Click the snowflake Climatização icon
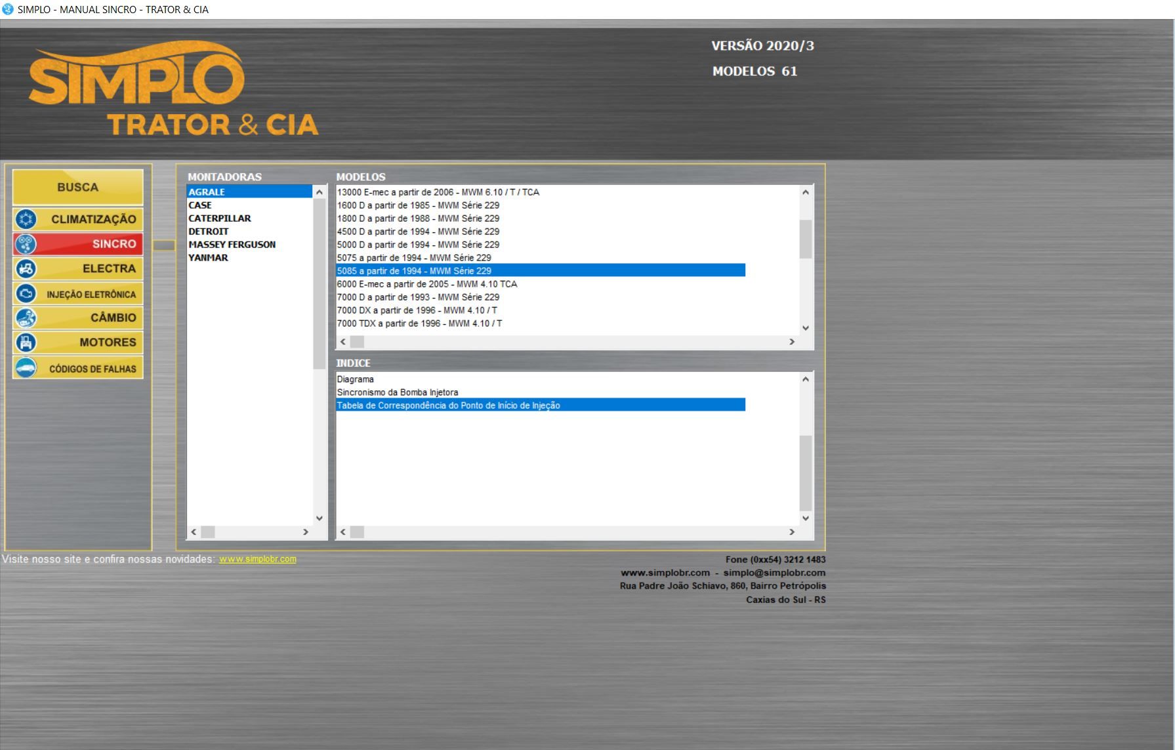Screen dimensions: 1175x750 tap(26, 219)
